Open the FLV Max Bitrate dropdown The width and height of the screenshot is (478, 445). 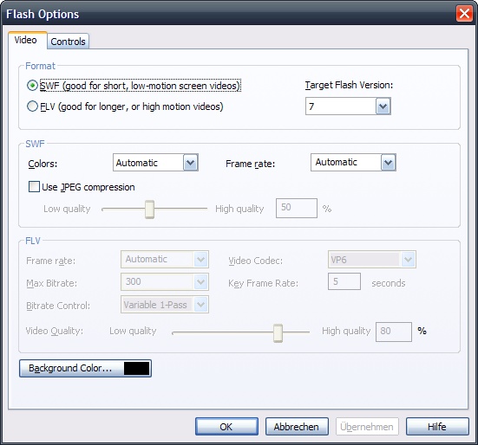[x=165, y=281]
